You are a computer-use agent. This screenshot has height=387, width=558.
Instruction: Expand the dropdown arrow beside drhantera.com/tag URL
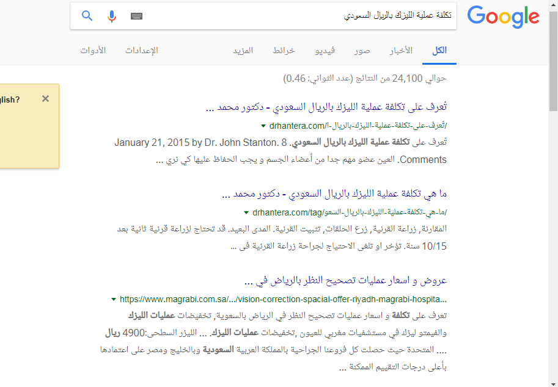(x=246, y=213)
